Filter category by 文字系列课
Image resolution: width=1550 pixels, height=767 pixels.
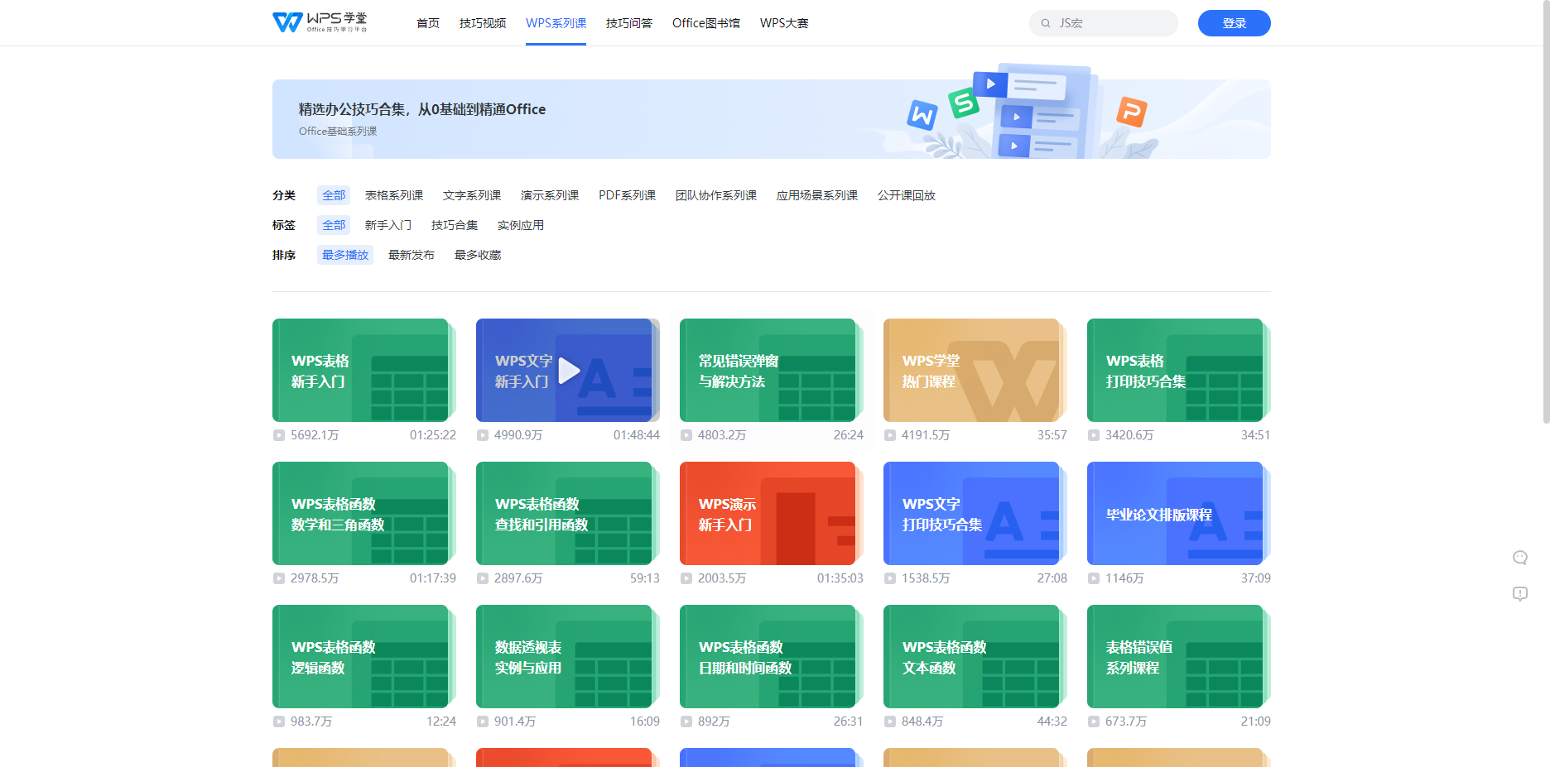(472, 195)
